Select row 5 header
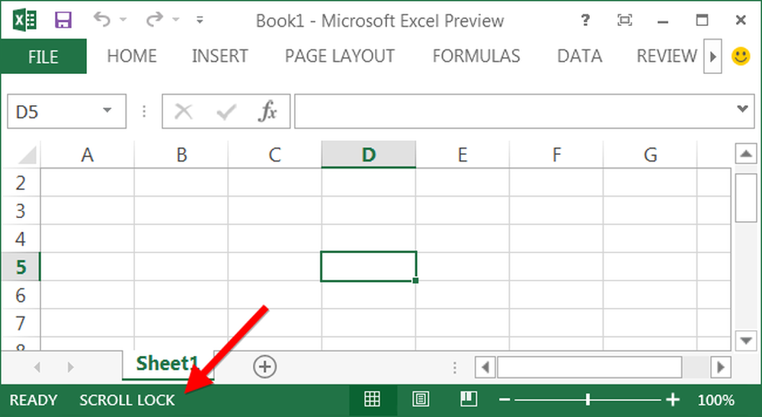Viewport: 762px width, 417px height. (21, 267)
